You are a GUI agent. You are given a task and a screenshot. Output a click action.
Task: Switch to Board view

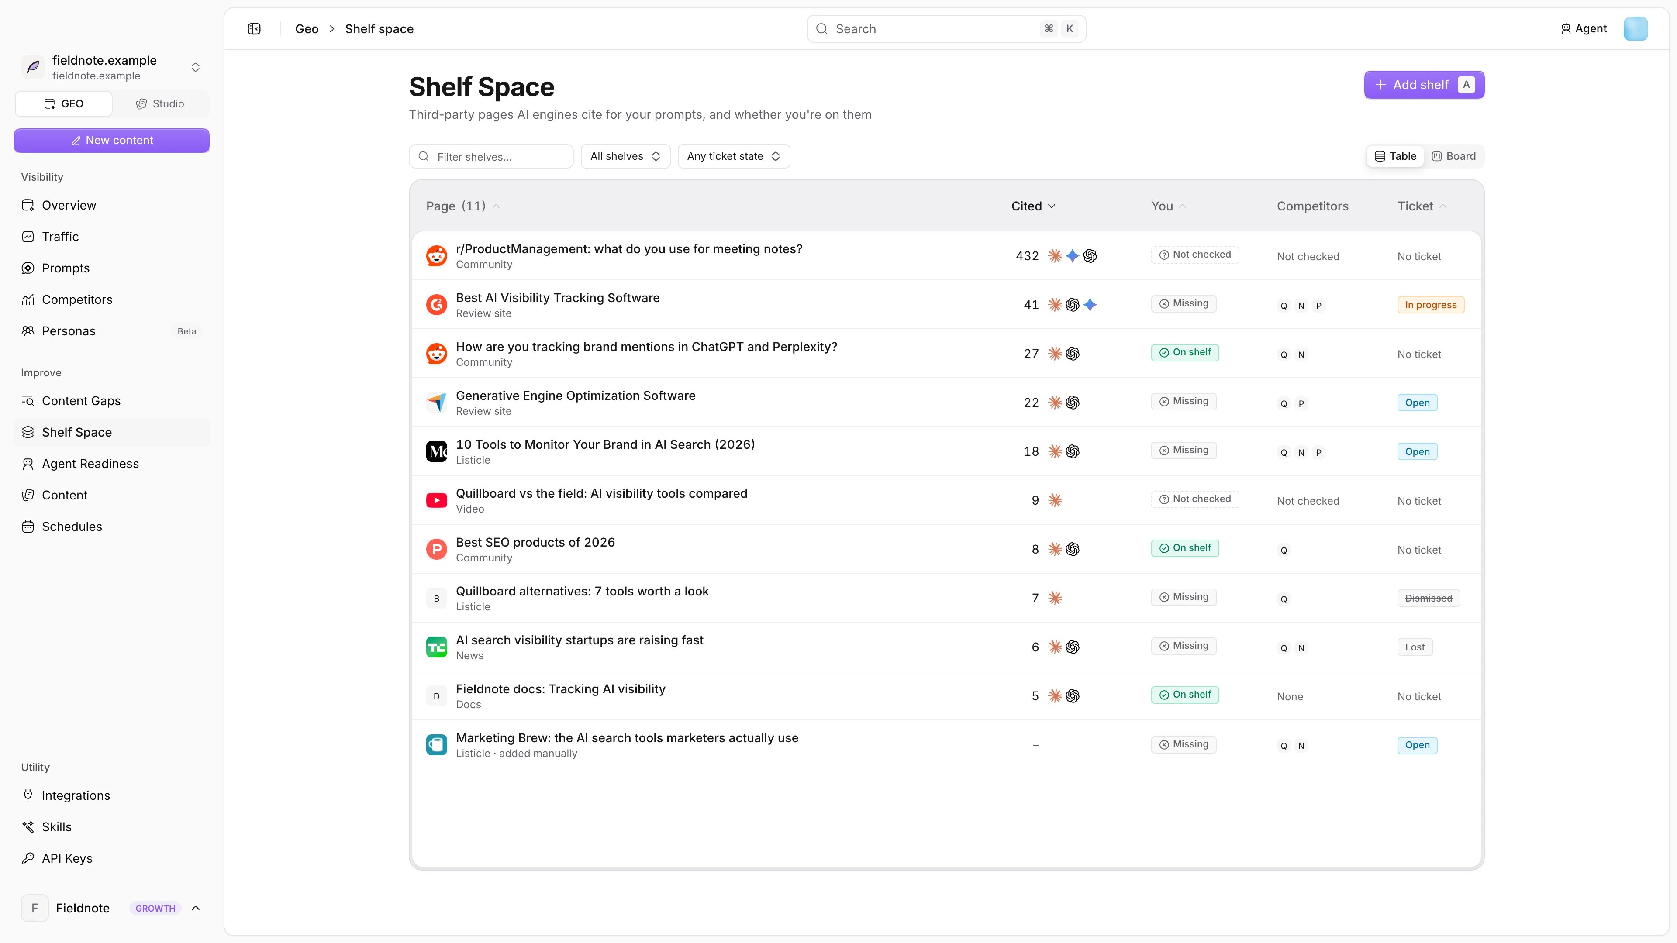[x=1454, y=156]
